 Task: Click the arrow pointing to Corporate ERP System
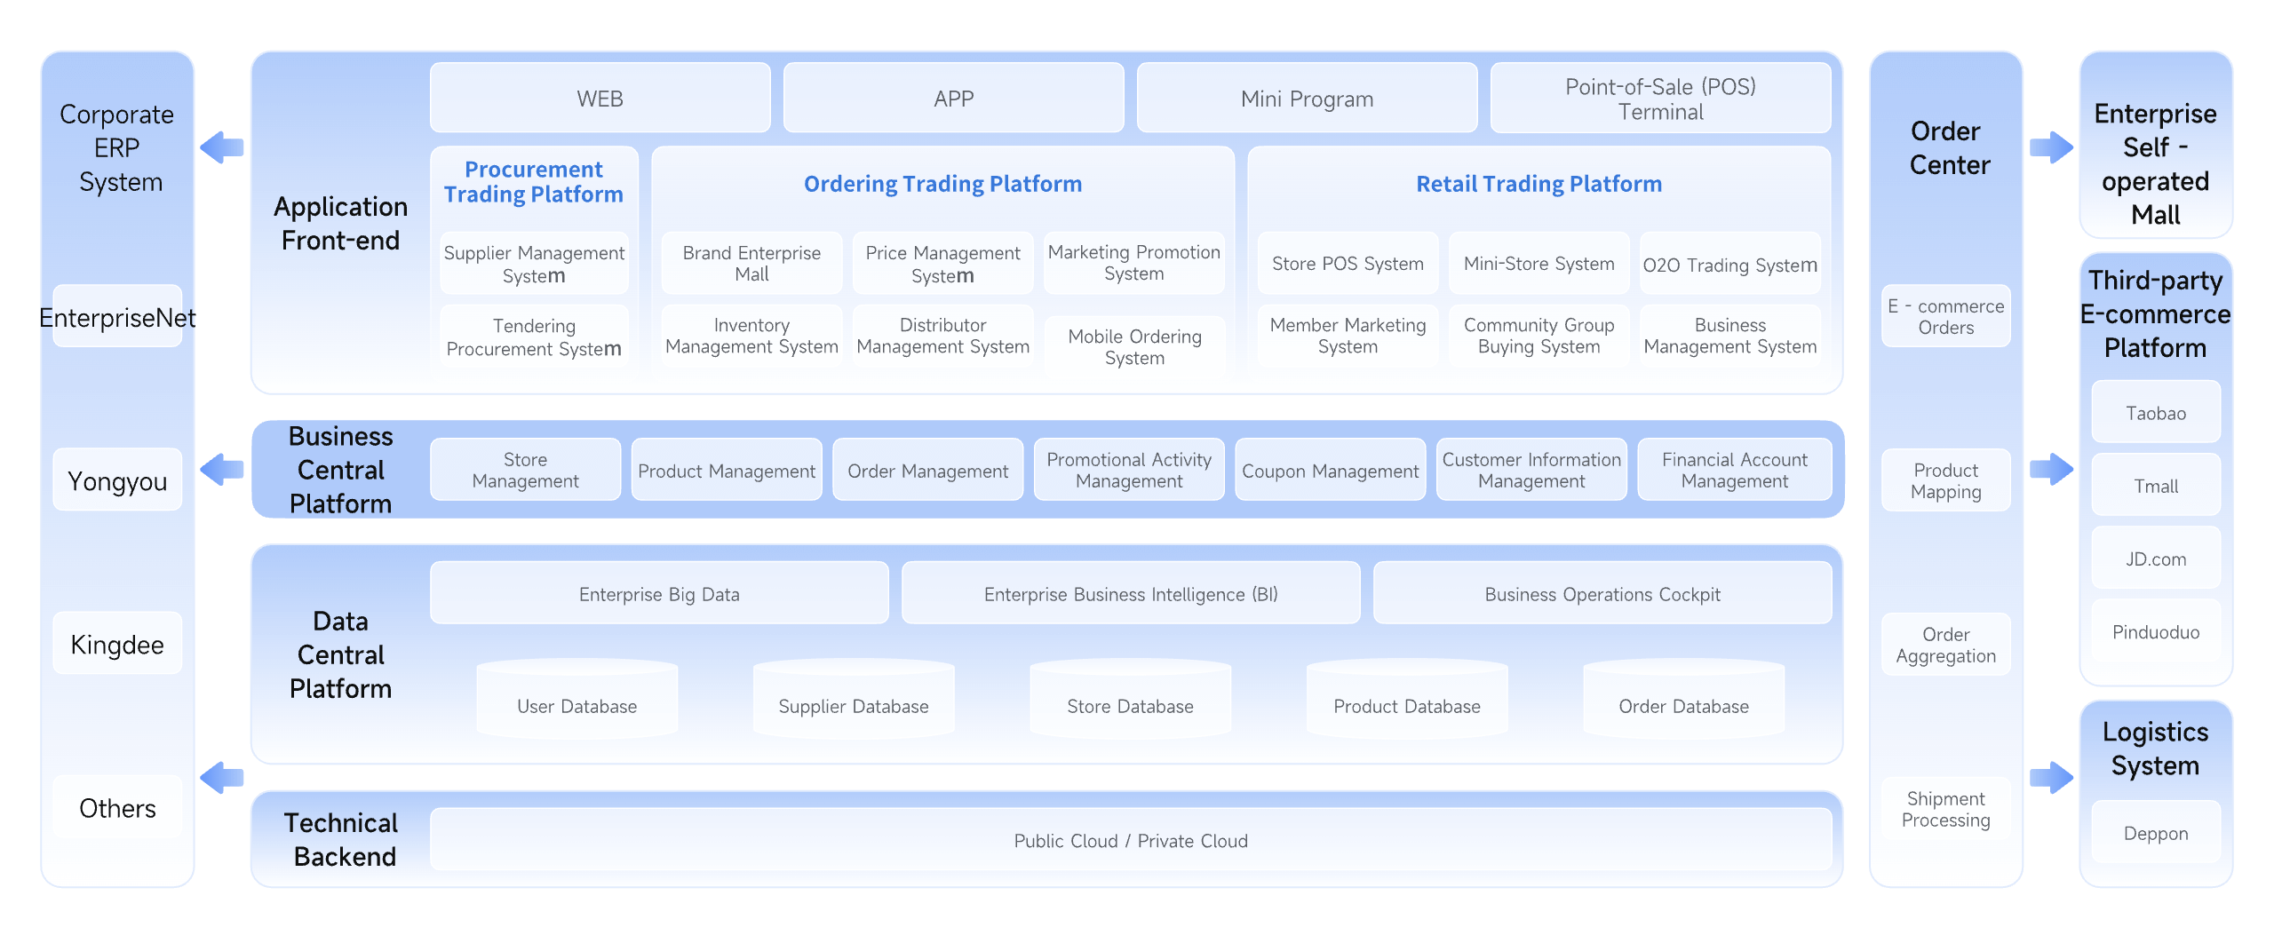(222, 147)
